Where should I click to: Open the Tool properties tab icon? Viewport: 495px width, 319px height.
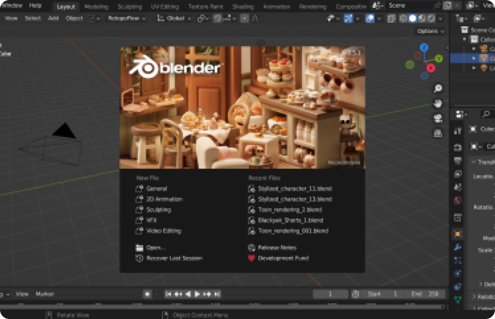click(x=458, y=131)
